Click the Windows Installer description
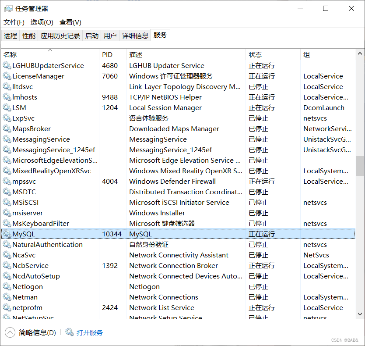 click(157, 213)
